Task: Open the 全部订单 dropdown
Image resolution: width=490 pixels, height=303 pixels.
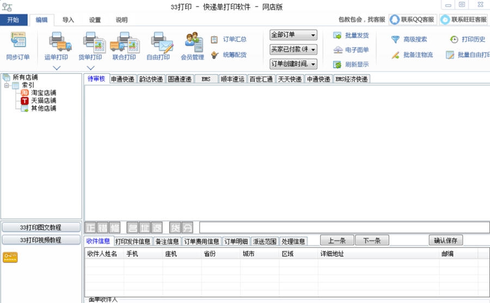Action: (293, 35)
